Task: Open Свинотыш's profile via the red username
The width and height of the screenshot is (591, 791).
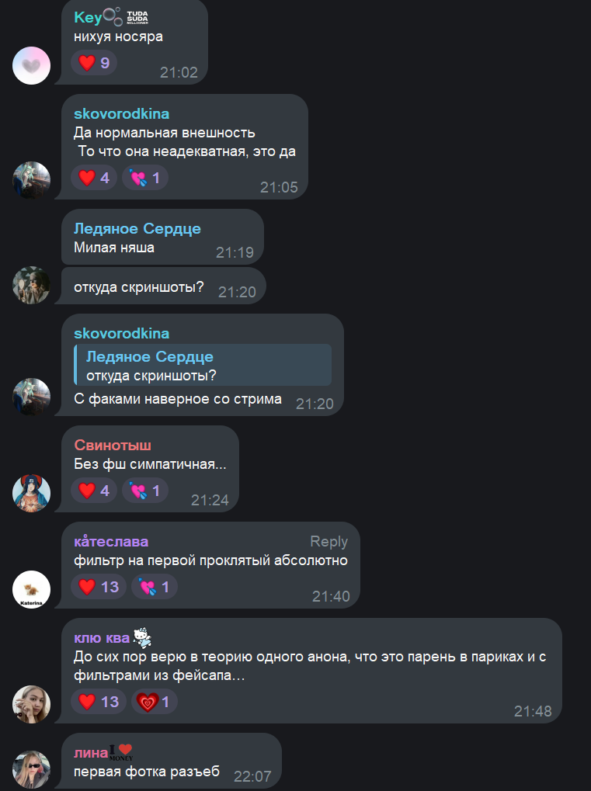Action: pyautogui.click(x=113, y=445)
